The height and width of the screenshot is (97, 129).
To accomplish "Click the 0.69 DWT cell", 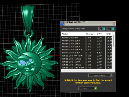I will pyautogui.click(x=101, y=62).
